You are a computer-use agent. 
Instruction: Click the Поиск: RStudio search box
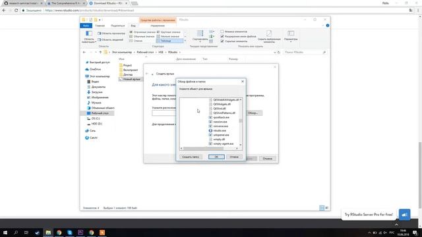click(x=305, y=52)
